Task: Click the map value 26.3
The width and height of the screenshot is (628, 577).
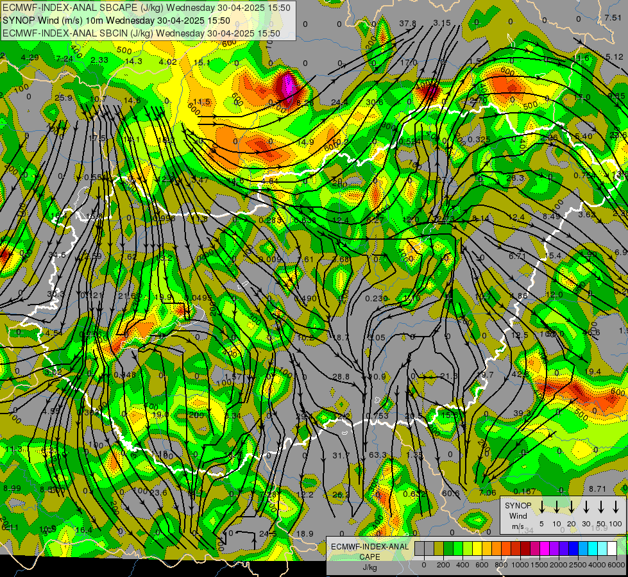Action: [516, 178]
